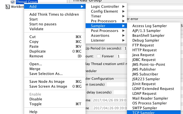Select the Validate menu entry
183x114 pixels.
pyautogui.click(x=36, y=29)
